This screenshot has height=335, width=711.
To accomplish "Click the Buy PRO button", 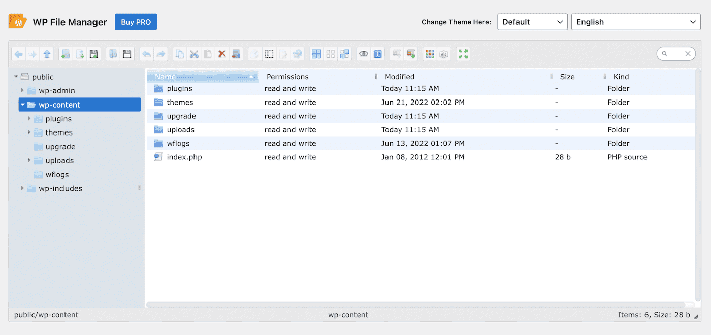I will click(x=136, y=22).
